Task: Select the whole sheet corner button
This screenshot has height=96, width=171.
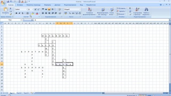Action: [x=2, y=23]
